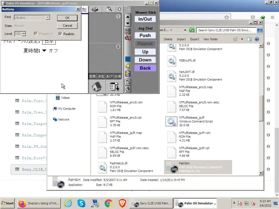Image resolution: width=279 pixels, height=209 pixels.
Task: Open the address bar history dropdown arrow
Action: 185,30
